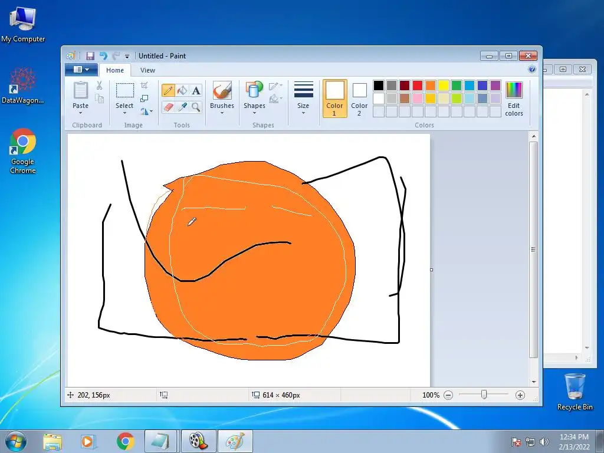Select the Fill with color bucket tool
Viewport: 604px width, 453px height.
point(182,90)
